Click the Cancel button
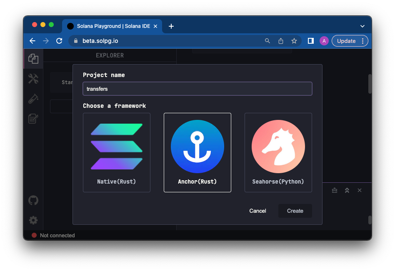 [x=257, y=211]
